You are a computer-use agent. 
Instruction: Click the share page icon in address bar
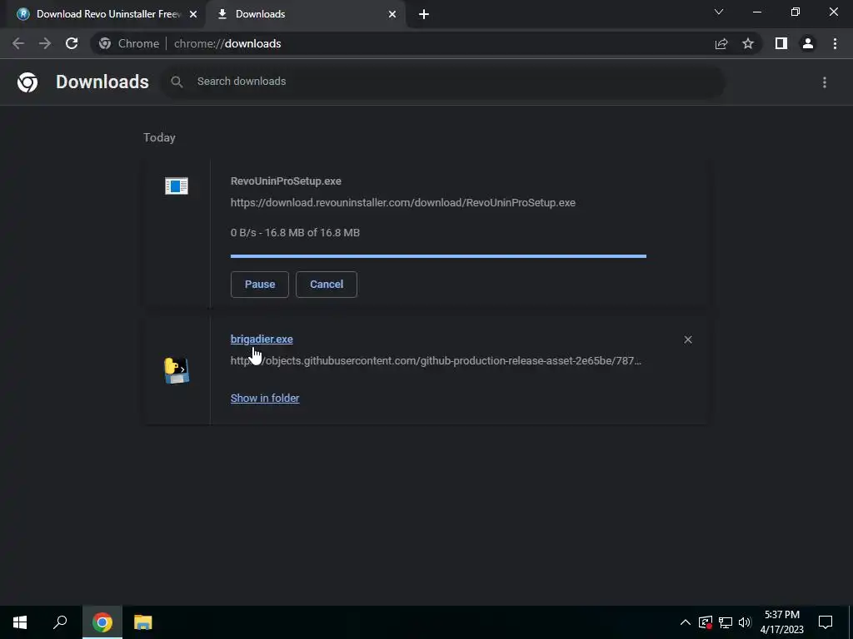point(721,43)
